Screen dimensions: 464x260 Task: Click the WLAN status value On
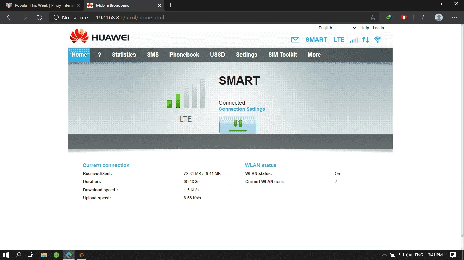[x=337, y=174]
